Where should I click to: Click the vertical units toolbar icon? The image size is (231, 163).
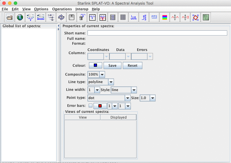click(x=144, y=17)
